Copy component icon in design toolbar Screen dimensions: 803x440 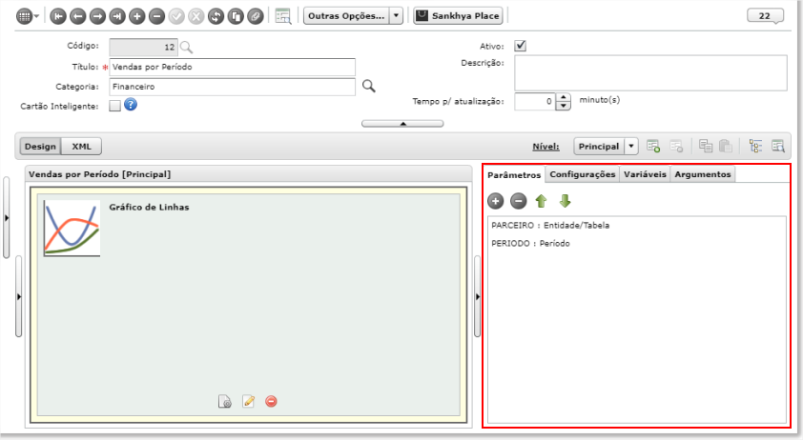705,147
